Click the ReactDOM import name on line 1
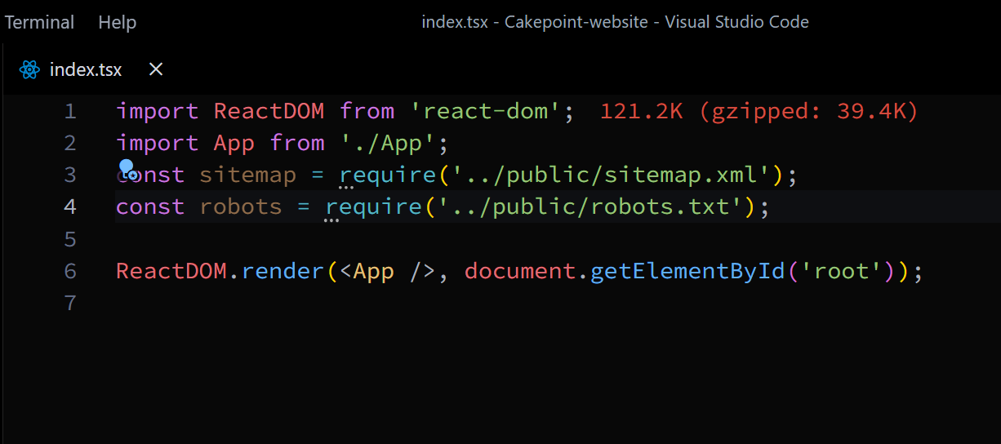The image size is (1001, 444). coord(269,111)
